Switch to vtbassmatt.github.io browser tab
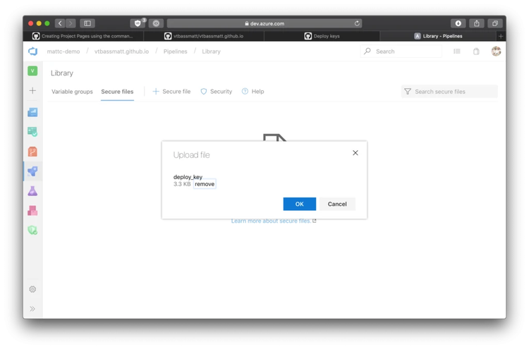Screen dimensions: 529x349 pyautogui.click(x=204, y=36)
